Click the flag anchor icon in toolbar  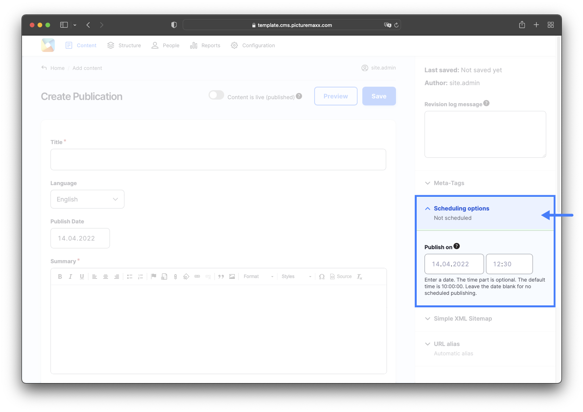[153, 276]
